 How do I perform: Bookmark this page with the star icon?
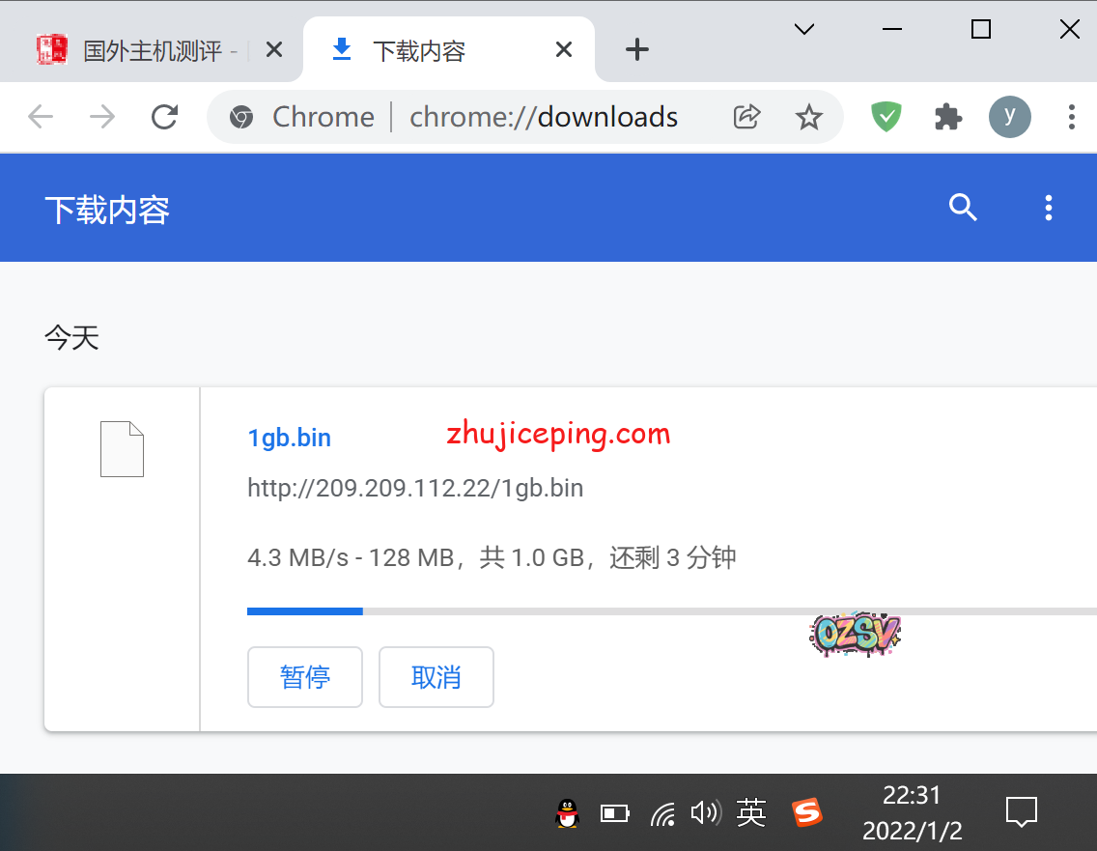click(808, 117)
